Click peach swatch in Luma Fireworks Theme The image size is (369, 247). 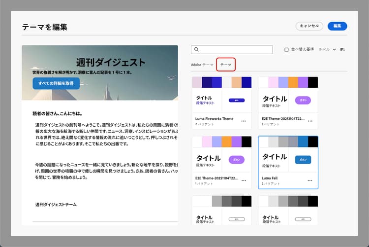click(x=237, y=82)
